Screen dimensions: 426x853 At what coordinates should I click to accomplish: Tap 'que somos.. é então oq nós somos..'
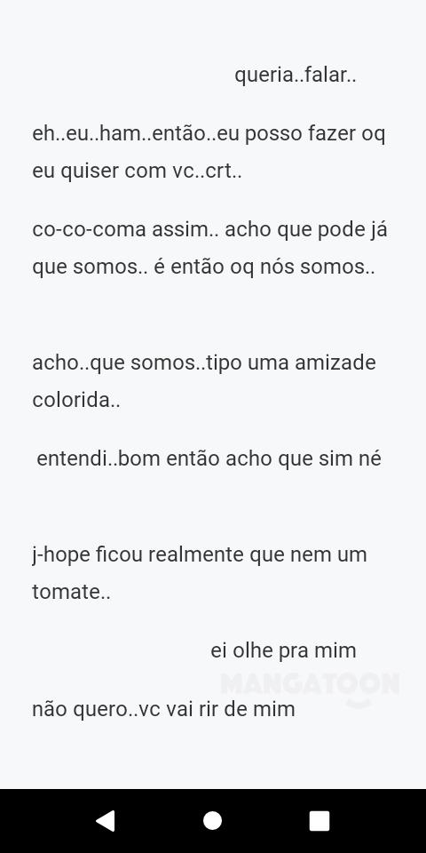pyautogui.click(x=204, y=267)
